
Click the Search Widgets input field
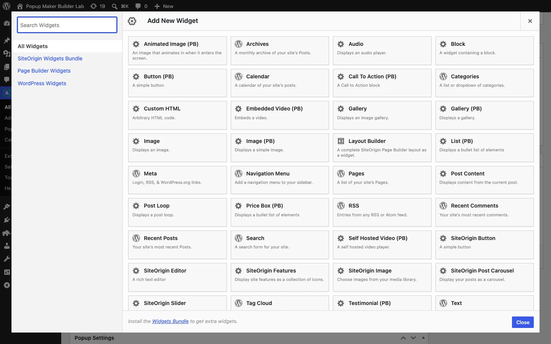tap(67, 25)
